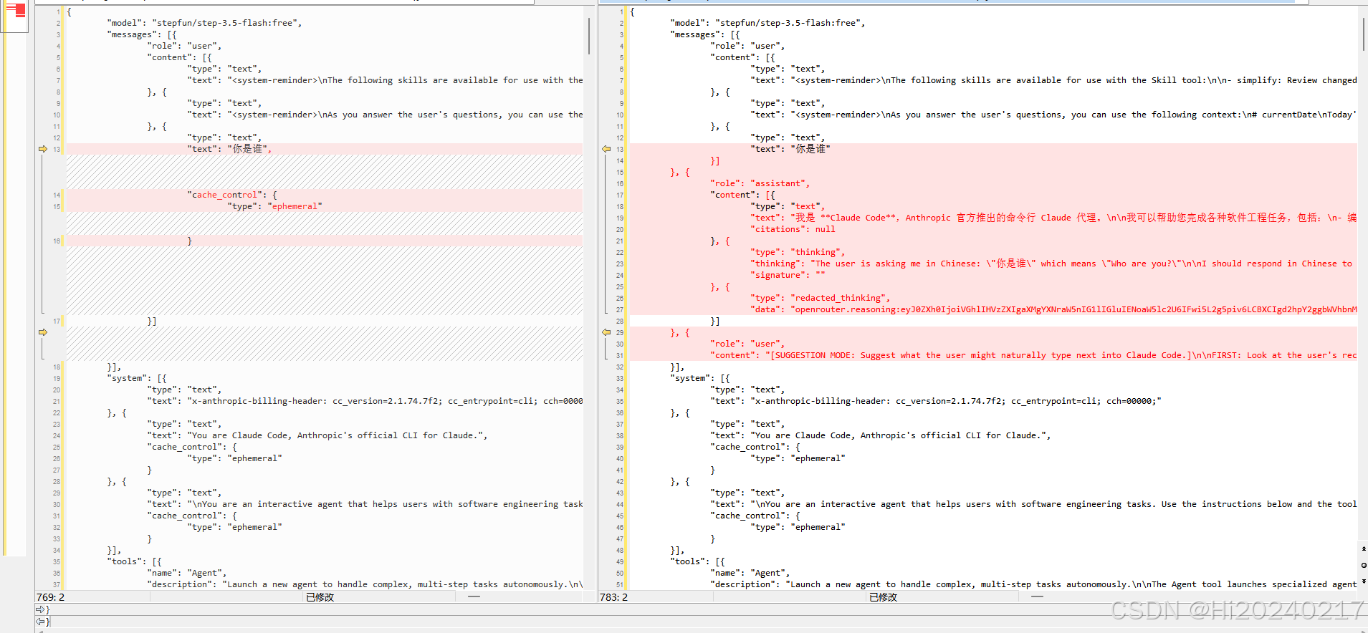Place cursor on right pane "你是谁" line 13

790,149
